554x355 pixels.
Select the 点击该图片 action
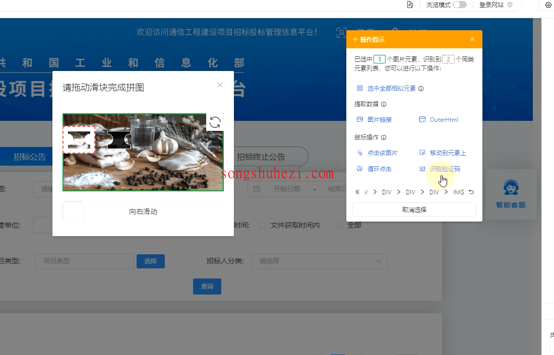(377, 153)
